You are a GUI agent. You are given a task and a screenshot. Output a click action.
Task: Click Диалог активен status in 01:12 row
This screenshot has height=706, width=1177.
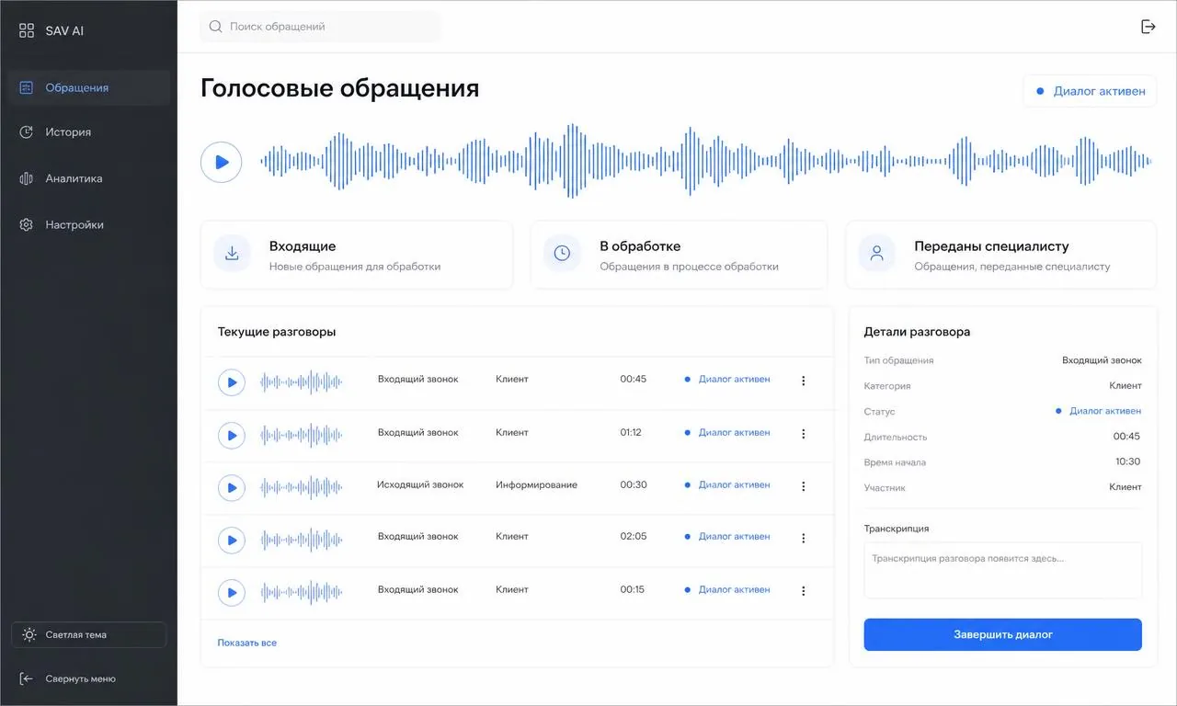pos(727,432)
